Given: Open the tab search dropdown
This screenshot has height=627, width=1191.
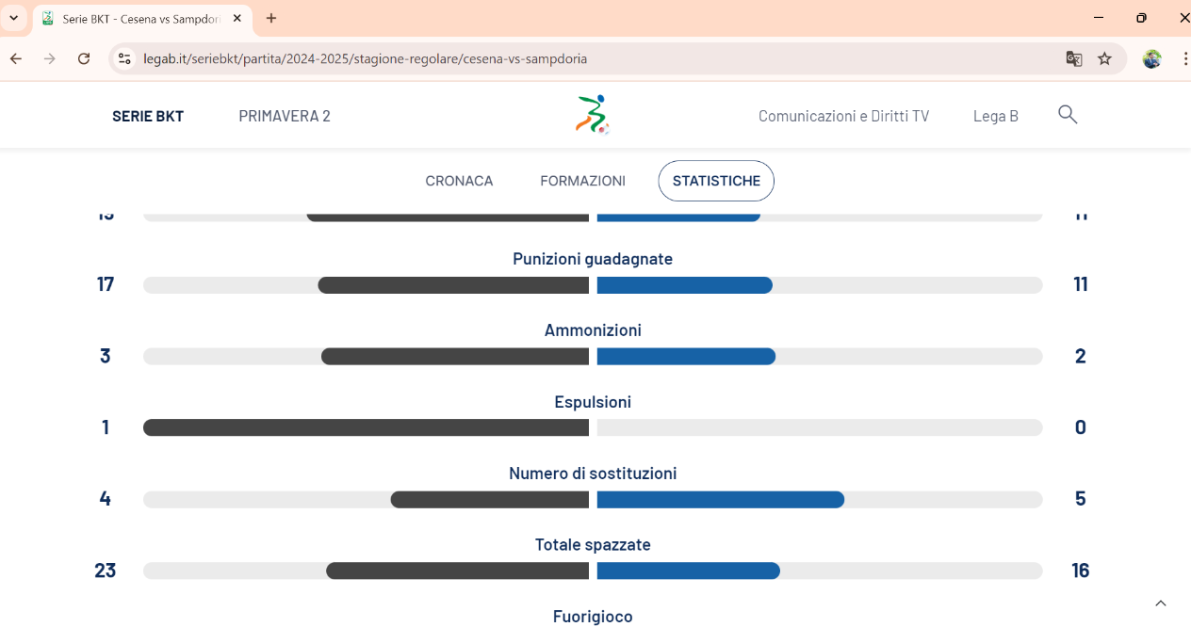Looking at the screenshot, I should tap(13, 18).
